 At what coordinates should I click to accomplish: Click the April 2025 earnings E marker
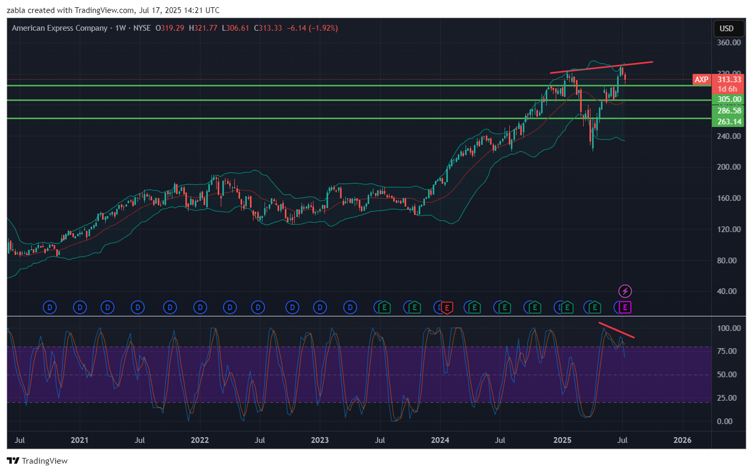click(x=595, y=308)
